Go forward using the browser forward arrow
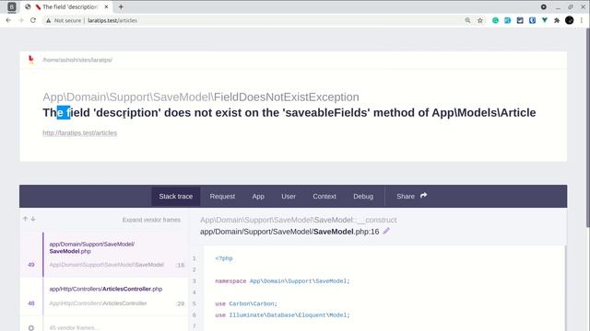The height and width of the screenshot is (331, 590). (x=20, y=20)
